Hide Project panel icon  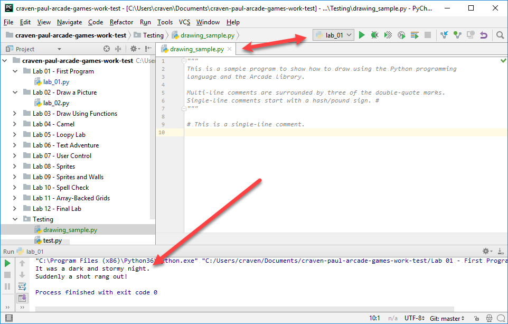click(148, 49)
